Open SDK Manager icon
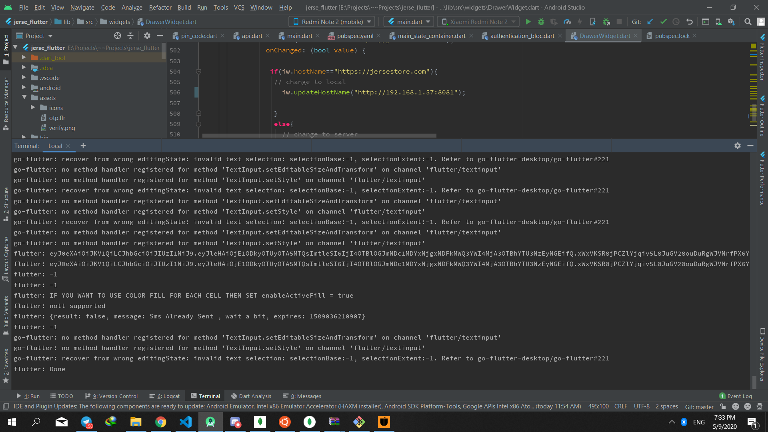The image size is (768, 432). (x=731, y=22)
